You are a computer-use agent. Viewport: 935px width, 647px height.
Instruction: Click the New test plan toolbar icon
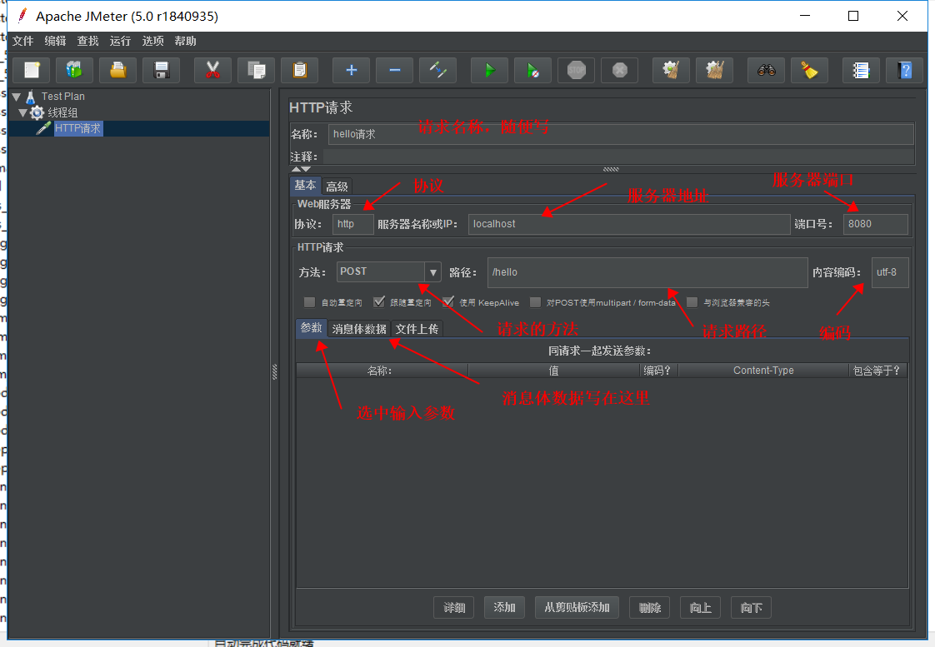(32, 70)
